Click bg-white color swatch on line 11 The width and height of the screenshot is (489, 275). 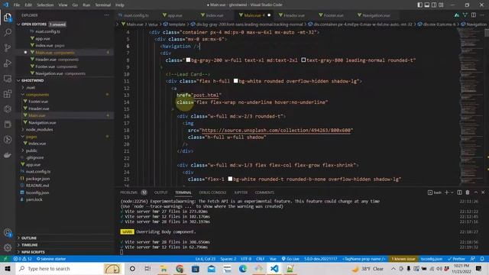[236, 81]
